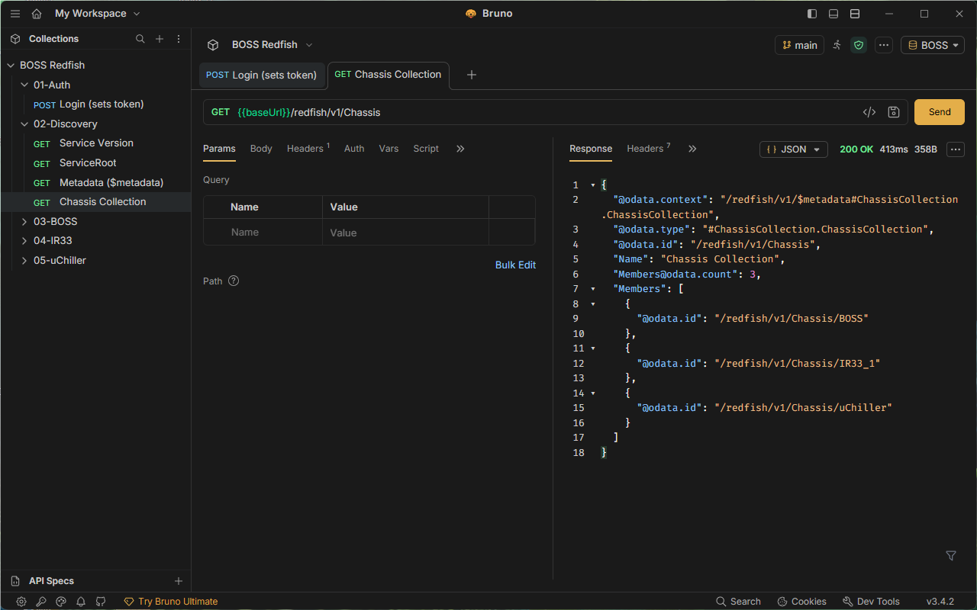This screenshot has width=977, height=610.
Task: Change the response format JSON dropdown
Action: coord(794,149)
